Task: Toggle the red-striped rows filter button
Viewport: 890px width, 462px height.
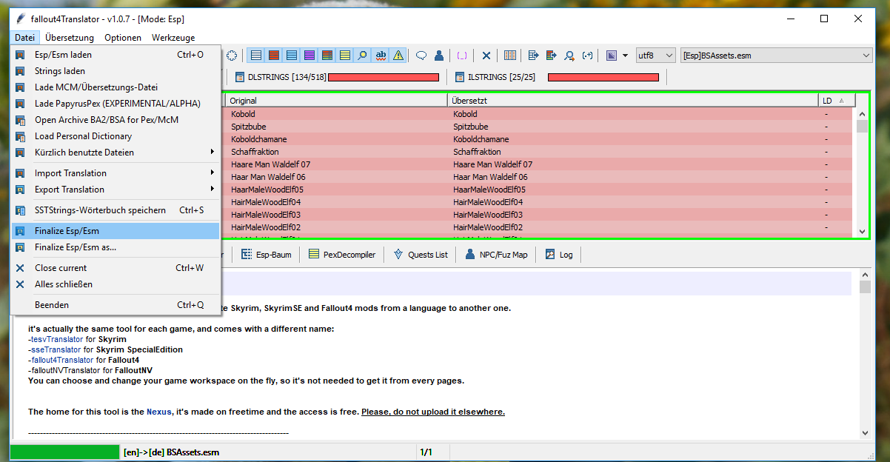Action: coord(274,56)
